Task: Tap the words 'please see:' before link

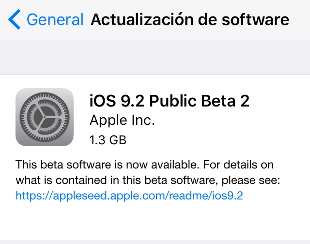Action: [x=251, y=180]
